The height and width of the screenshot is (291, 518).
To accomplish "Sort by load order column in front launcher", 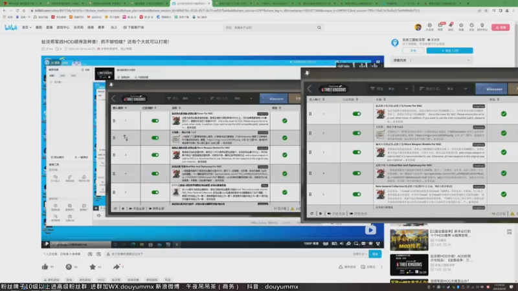I will coord(317,100).
